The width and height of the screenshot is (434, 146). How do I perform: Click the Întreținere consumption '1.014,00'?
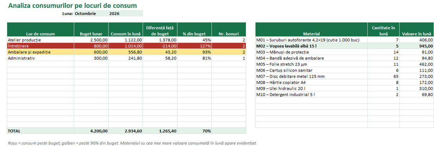[x=126, y=46]
